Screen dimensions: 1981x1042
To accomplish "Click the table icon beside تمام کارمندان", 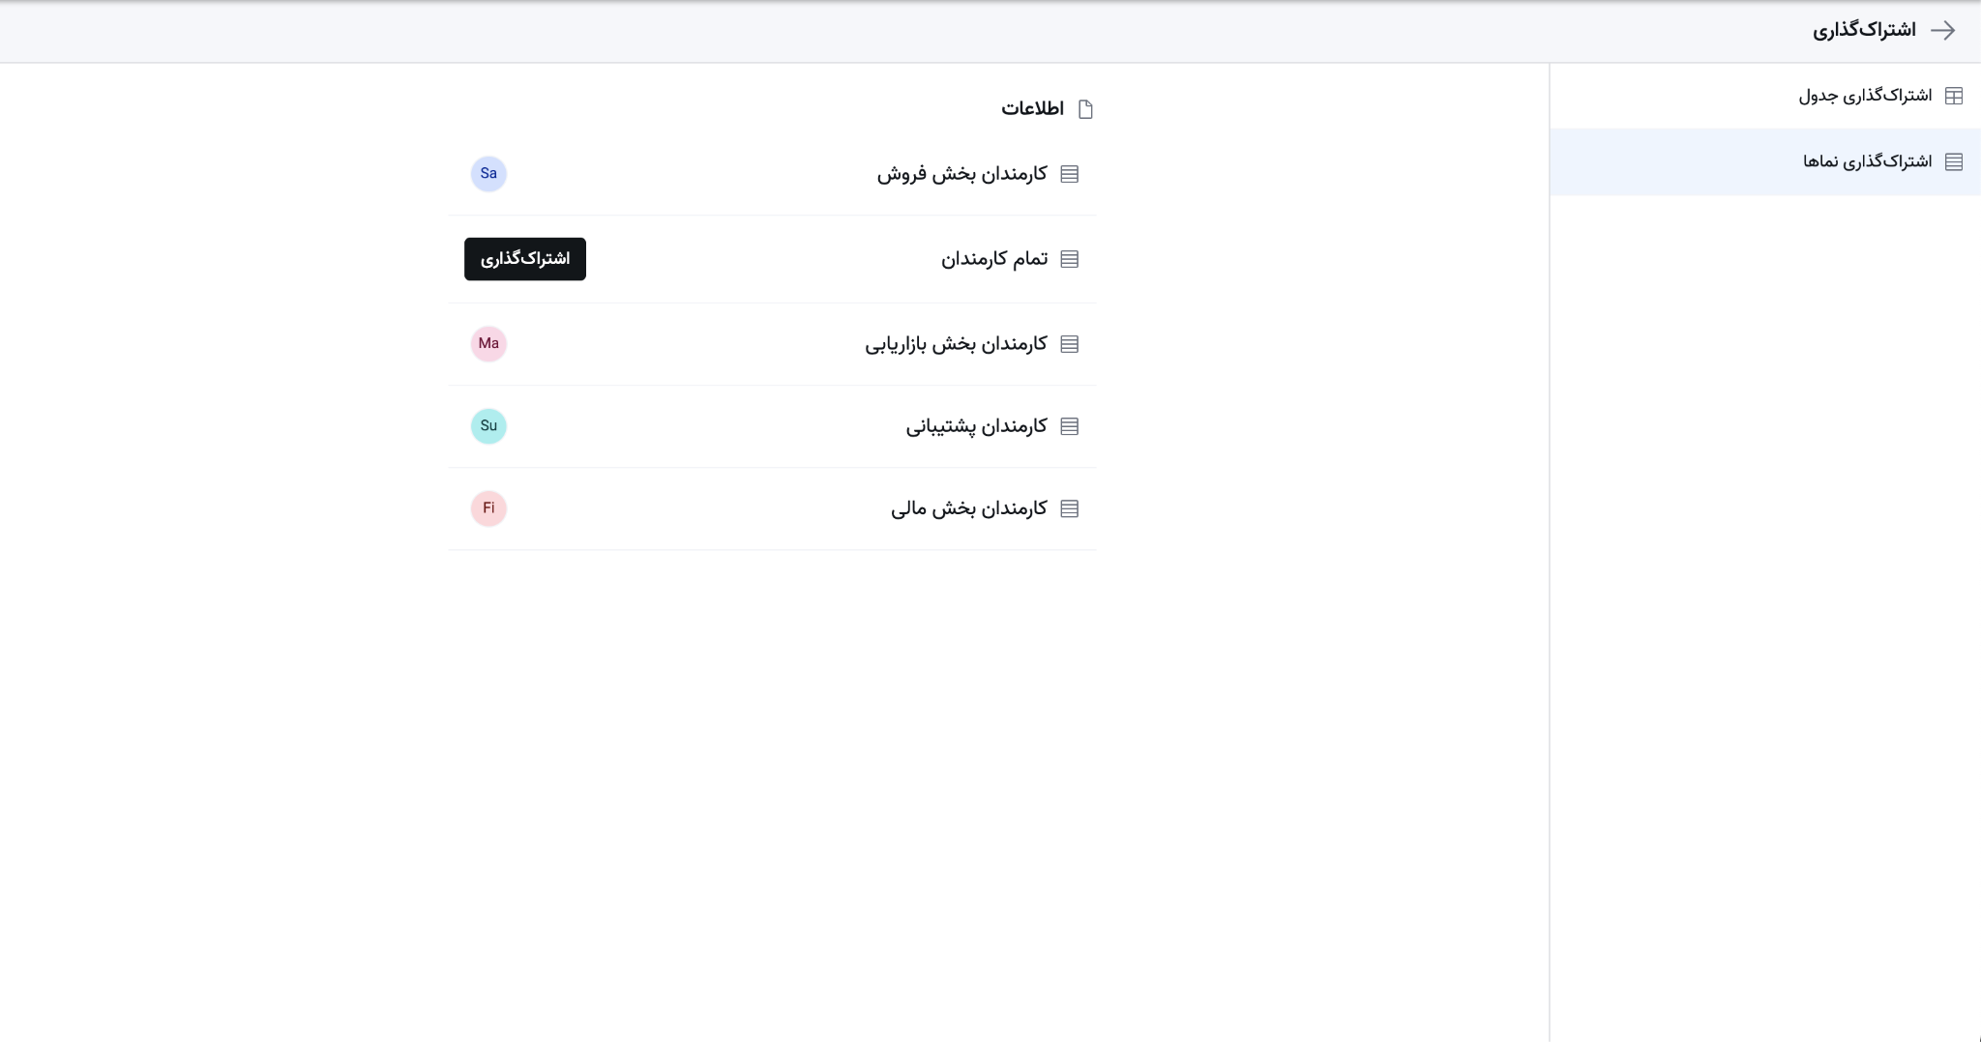I will coord(1070,258).
